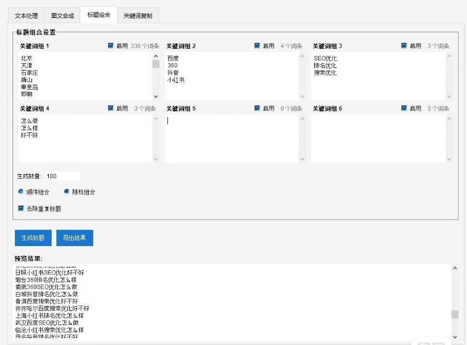Click the 360 entry in 关键词组 2
Image resolution: width=467 pixels, height=345 pixels.
(172, 66)
